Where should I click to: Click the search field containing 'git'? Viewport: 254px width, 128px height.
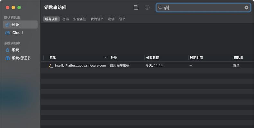click(x=203, y=8)
